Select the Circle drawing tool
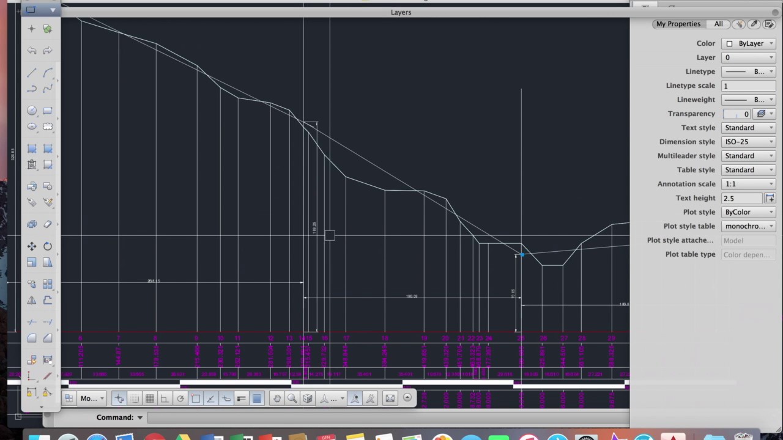The width and height of the screenshot is (783, 440). click(32, 111)
